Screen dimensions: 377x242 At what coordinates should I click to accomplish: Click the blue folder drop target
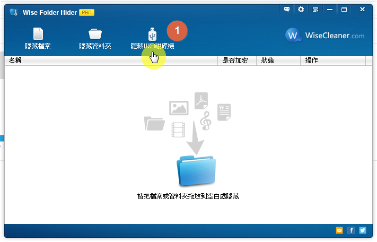196,171
